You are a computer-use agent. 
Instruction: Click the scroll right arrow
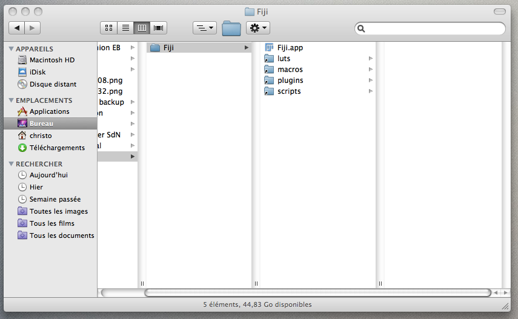coord(505,292)
